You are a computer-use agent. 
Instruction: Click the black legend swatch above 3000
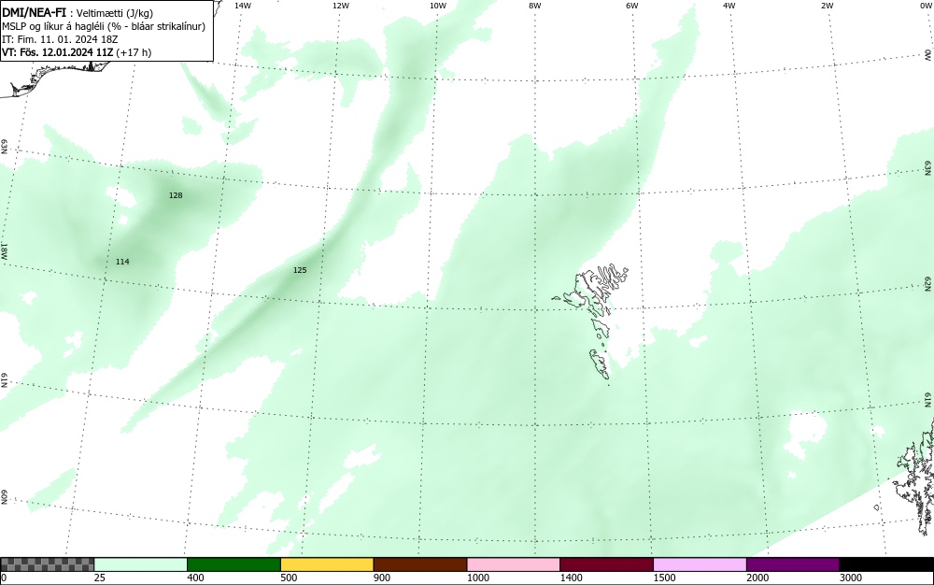[x=886, y=564]
